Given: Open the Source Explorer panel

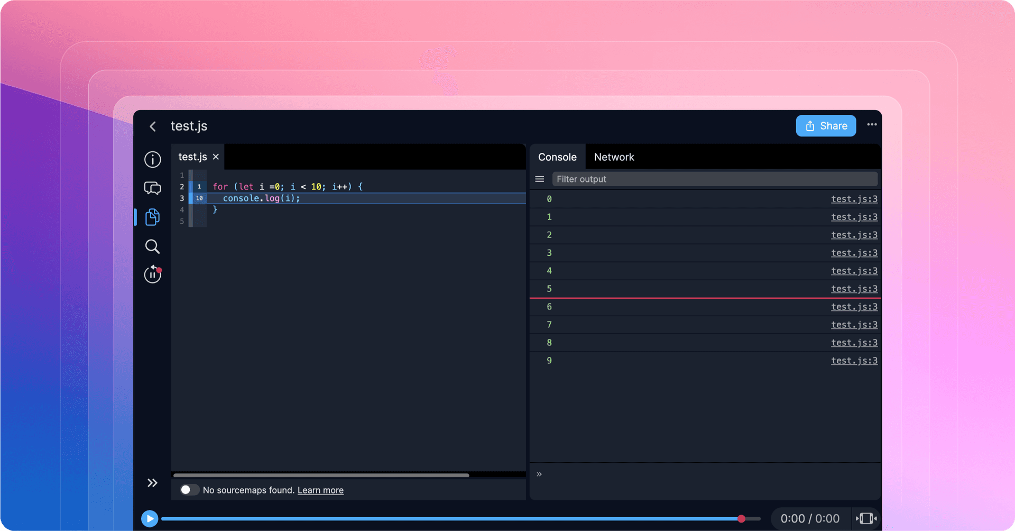Looking at the screenshot, I should [152, 217].
